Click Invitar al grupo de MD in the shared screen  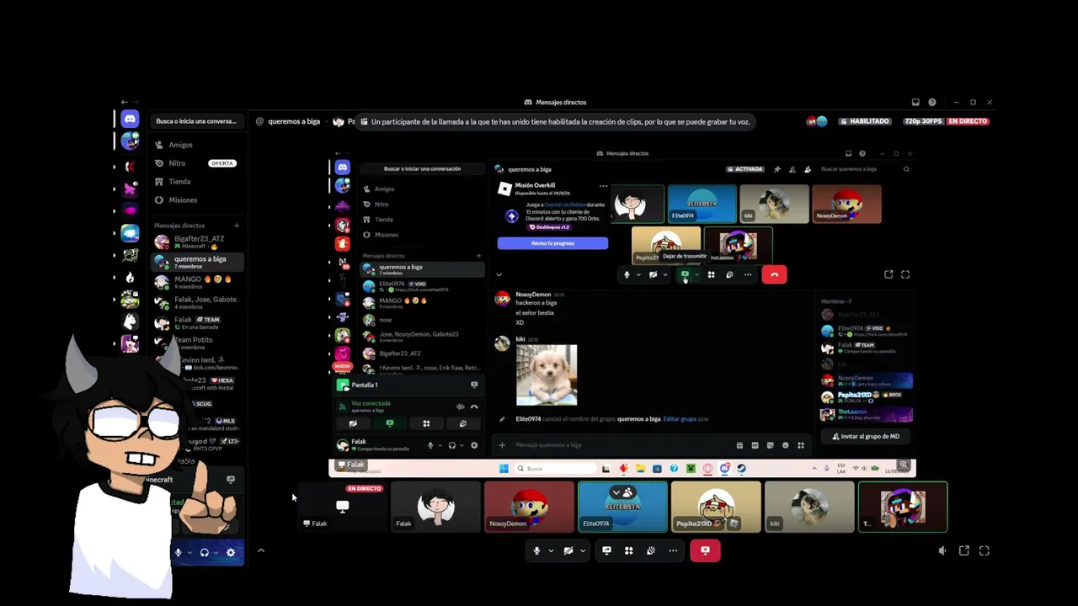coord(866,436)
